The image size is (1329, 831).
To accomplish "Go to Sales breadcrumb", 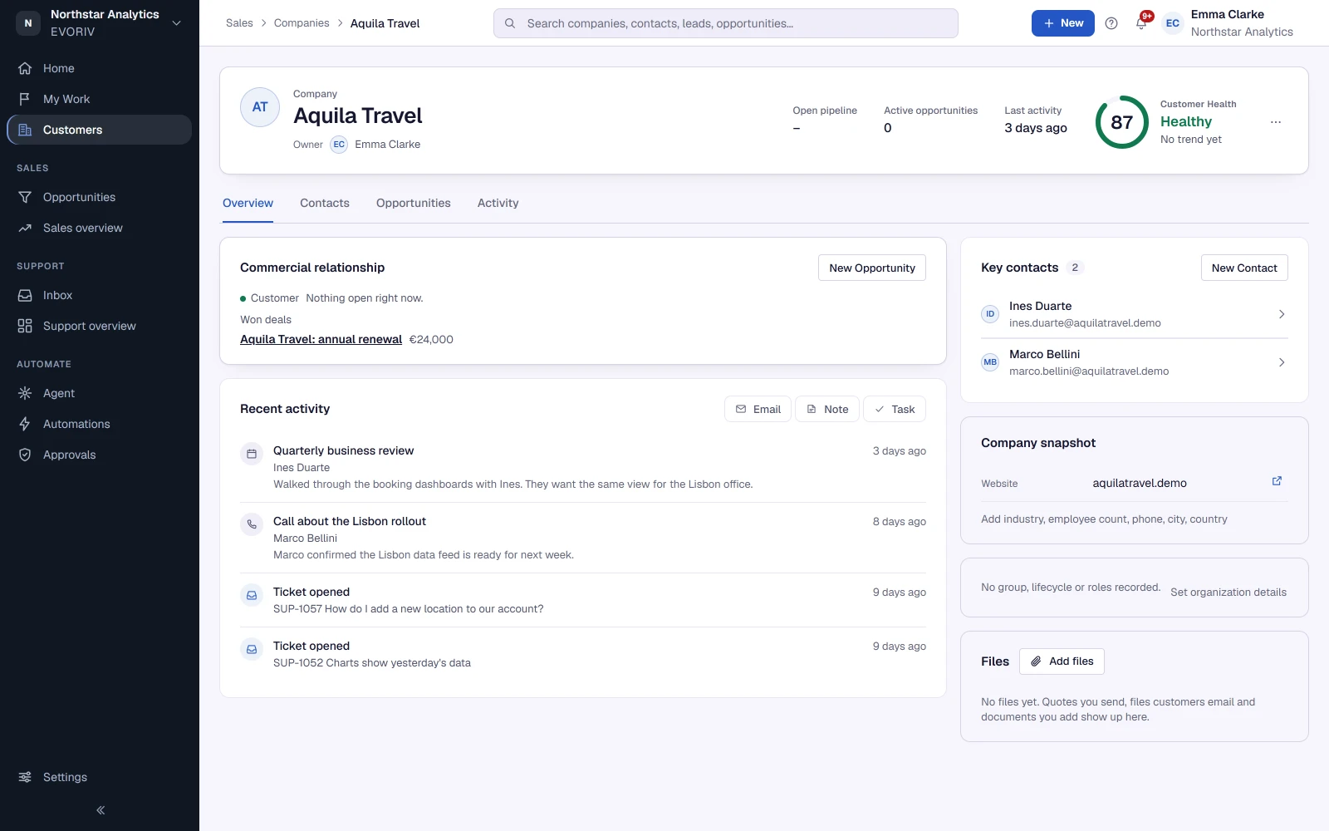I will tap(239, 23).
